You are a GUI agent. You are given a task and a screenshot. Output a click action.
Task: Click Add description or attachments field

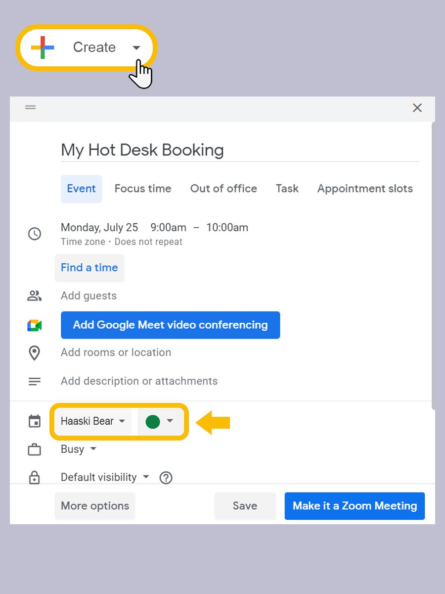(139, 381)
